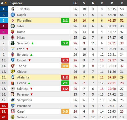
Task: Click the Chievo club crest icon
Action: pos(13,72)
